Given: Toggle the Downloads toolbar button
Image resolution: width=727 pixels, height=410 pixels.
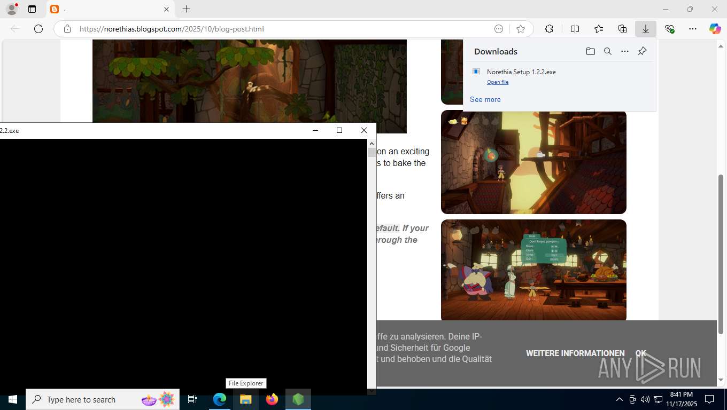Looking at the screenshot, I should point(646,29).
